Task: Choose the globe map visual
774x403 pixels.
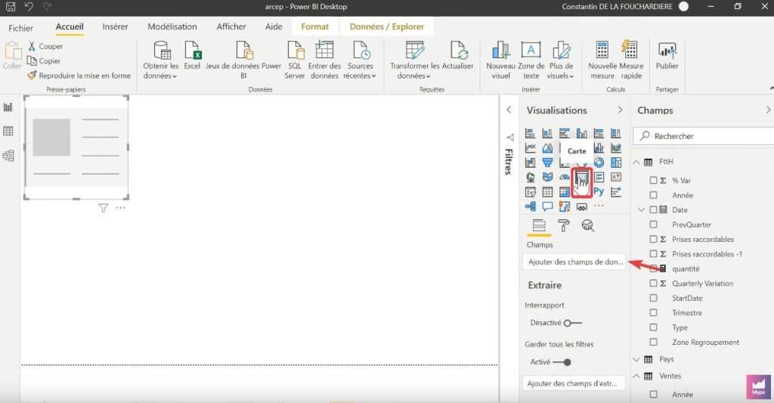Action: click(x=530, y=177)
